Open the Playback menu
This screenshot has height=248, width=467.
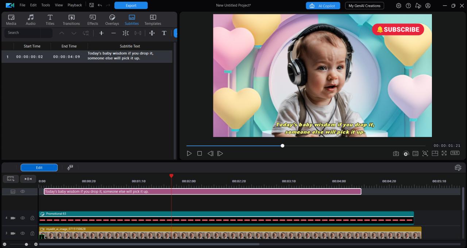tap(74, 5)
